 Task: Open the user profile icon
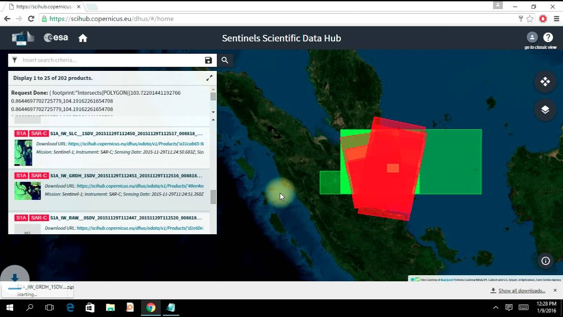(532, 37)
